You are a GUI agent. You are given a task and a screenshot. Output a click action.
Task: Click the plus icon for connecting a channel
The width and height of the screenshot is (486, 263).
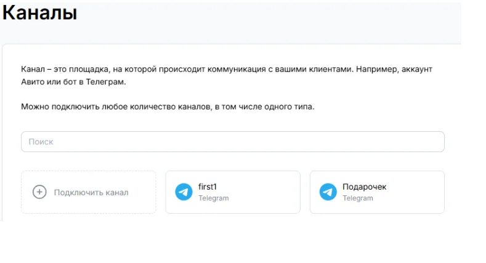click(39, 192)
